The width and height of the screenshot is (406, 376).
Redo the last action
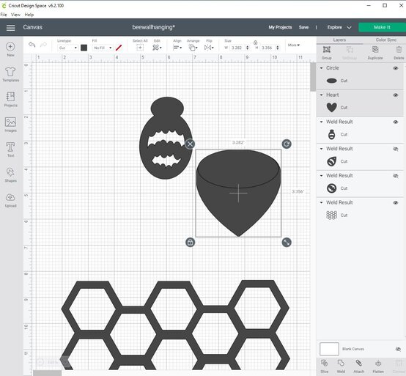pos(43,45)
